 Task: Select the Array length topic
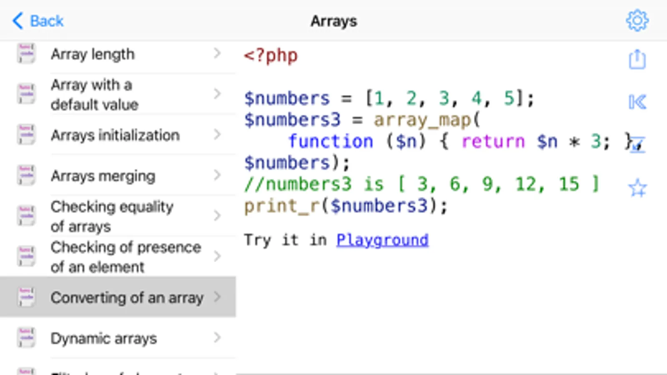pos(118,53)
